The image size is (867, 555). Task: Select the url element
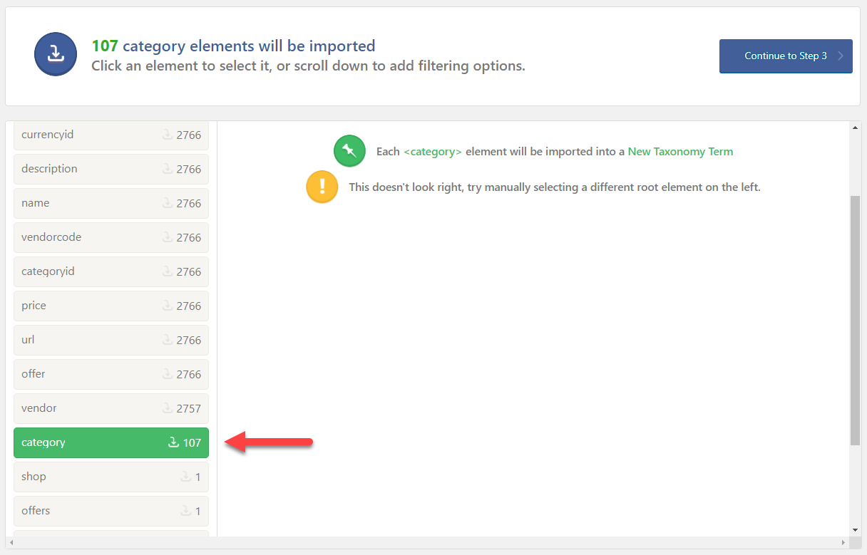pos(111,340)
